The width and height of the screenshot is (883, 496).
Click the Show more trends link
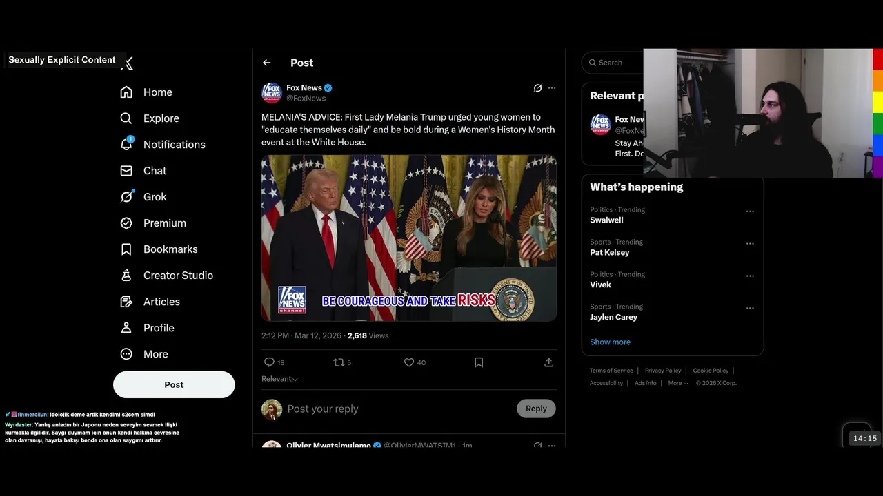tap(610, 342)
